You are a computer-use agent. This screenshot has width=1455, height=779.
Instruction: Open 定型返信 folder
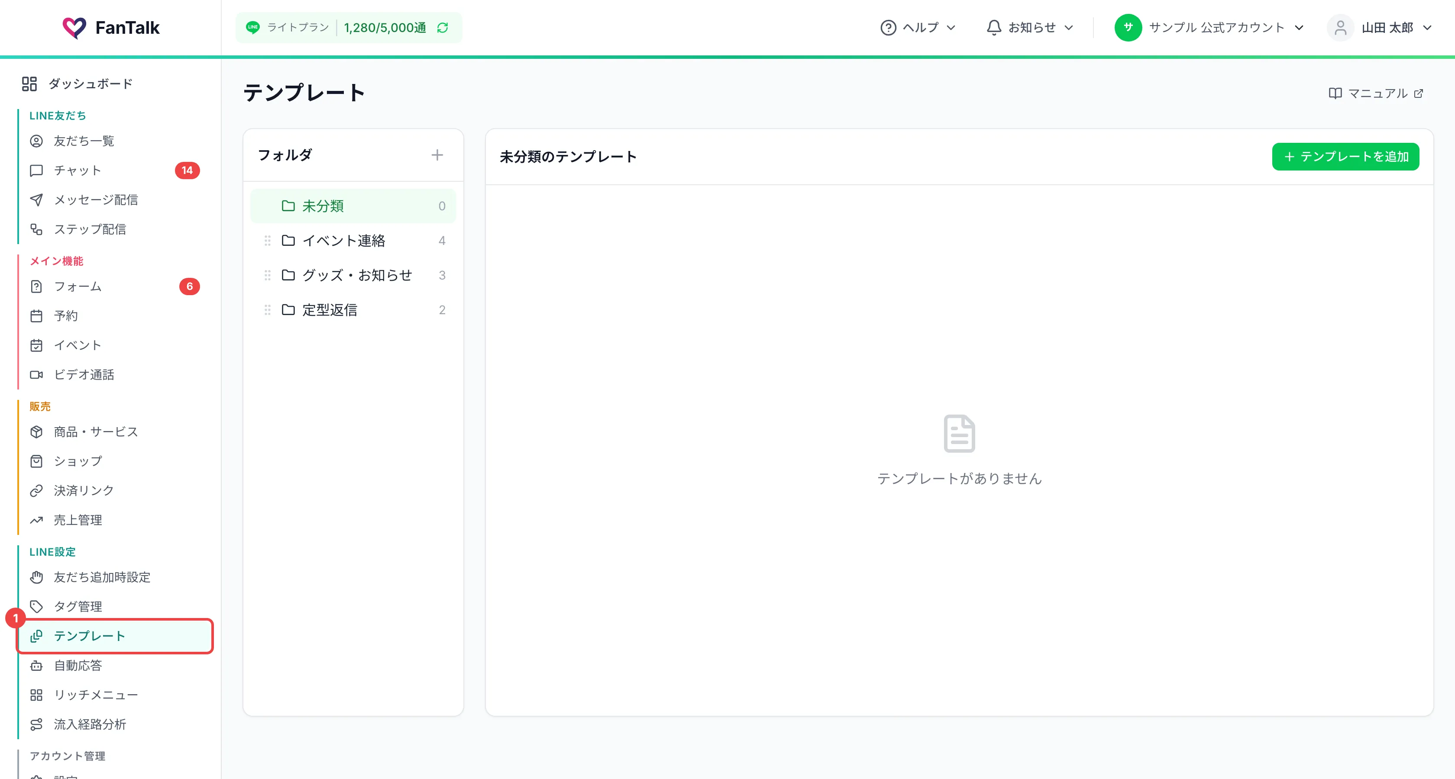pos(353,310)
